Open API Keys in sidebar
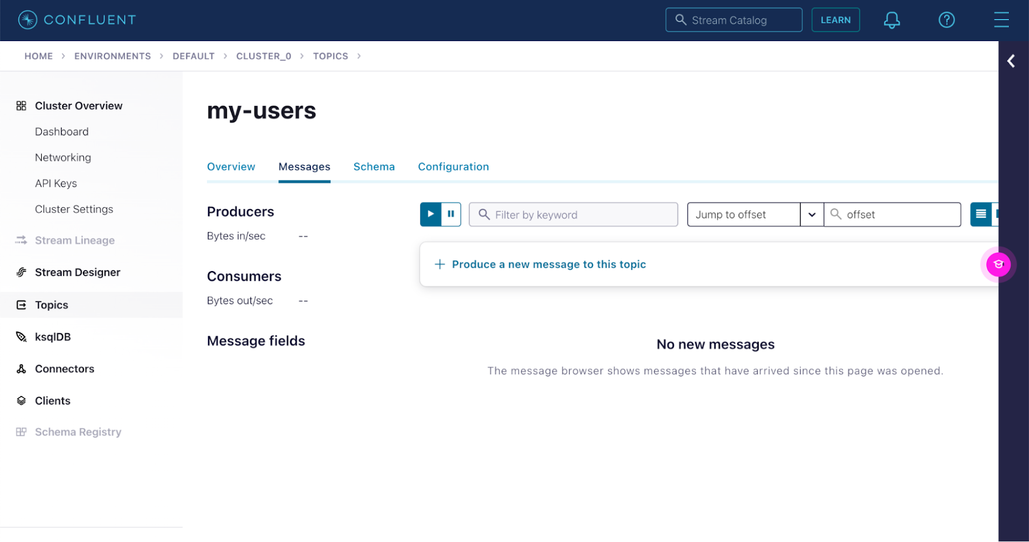This screenshot has width=1029, height=542. click(56, 183)
